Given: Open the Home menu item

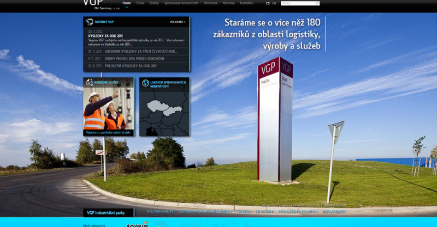Looking at the screenshot, I should tap(127, 3).
